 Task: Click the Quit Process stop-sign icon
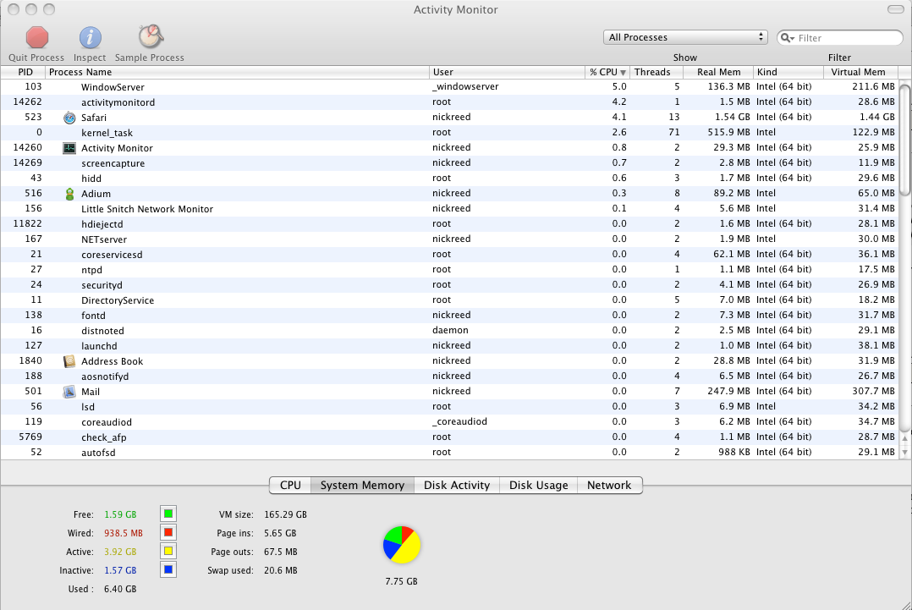point(37,38)
